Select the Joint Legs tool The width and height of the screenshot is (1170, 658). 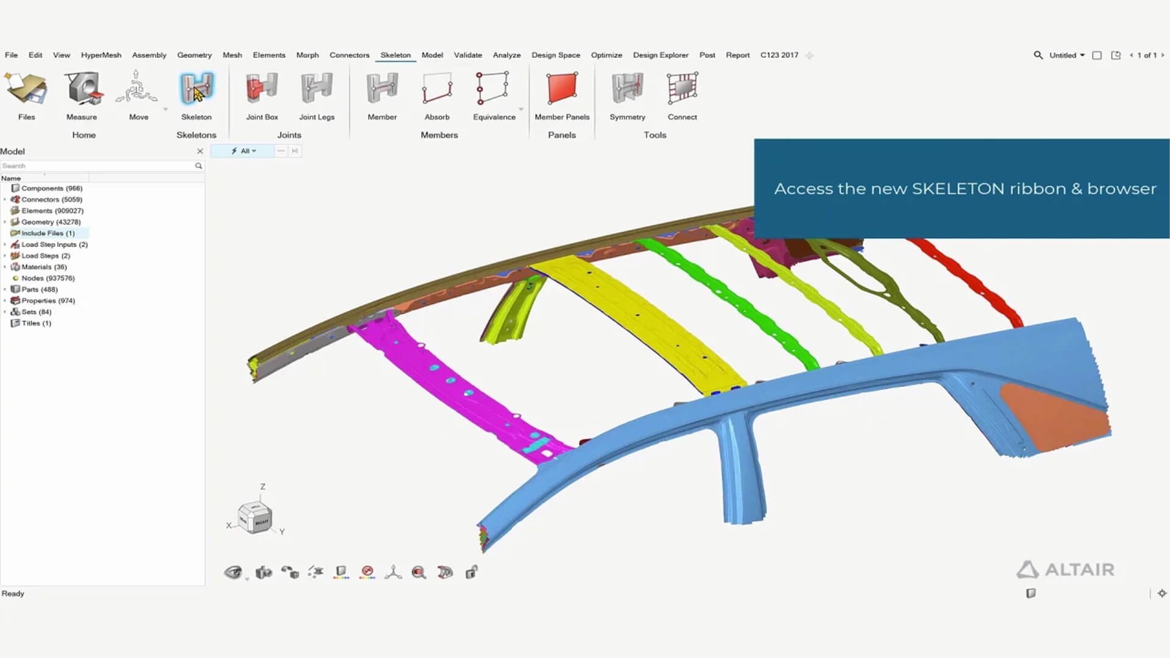tap(316, 89)
